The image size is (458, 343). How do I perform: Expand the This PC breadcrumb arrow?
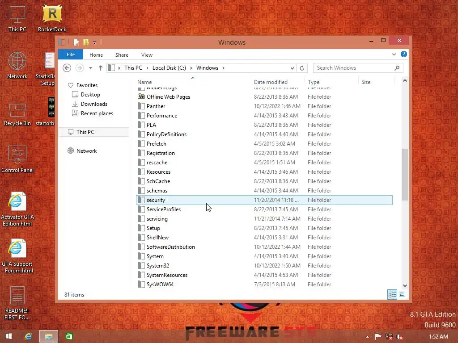[148, 68]
